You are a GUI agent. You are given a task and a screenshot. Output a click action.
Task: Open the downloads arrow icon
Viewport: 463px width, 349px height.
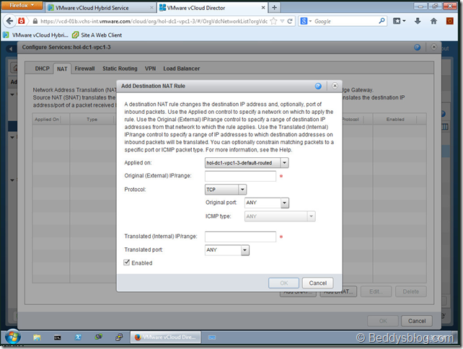418,21
